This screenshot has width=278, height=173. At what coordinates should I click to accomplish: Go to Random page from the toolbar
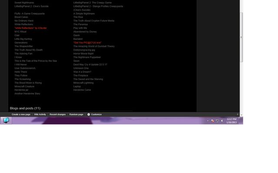coord(76,114)
